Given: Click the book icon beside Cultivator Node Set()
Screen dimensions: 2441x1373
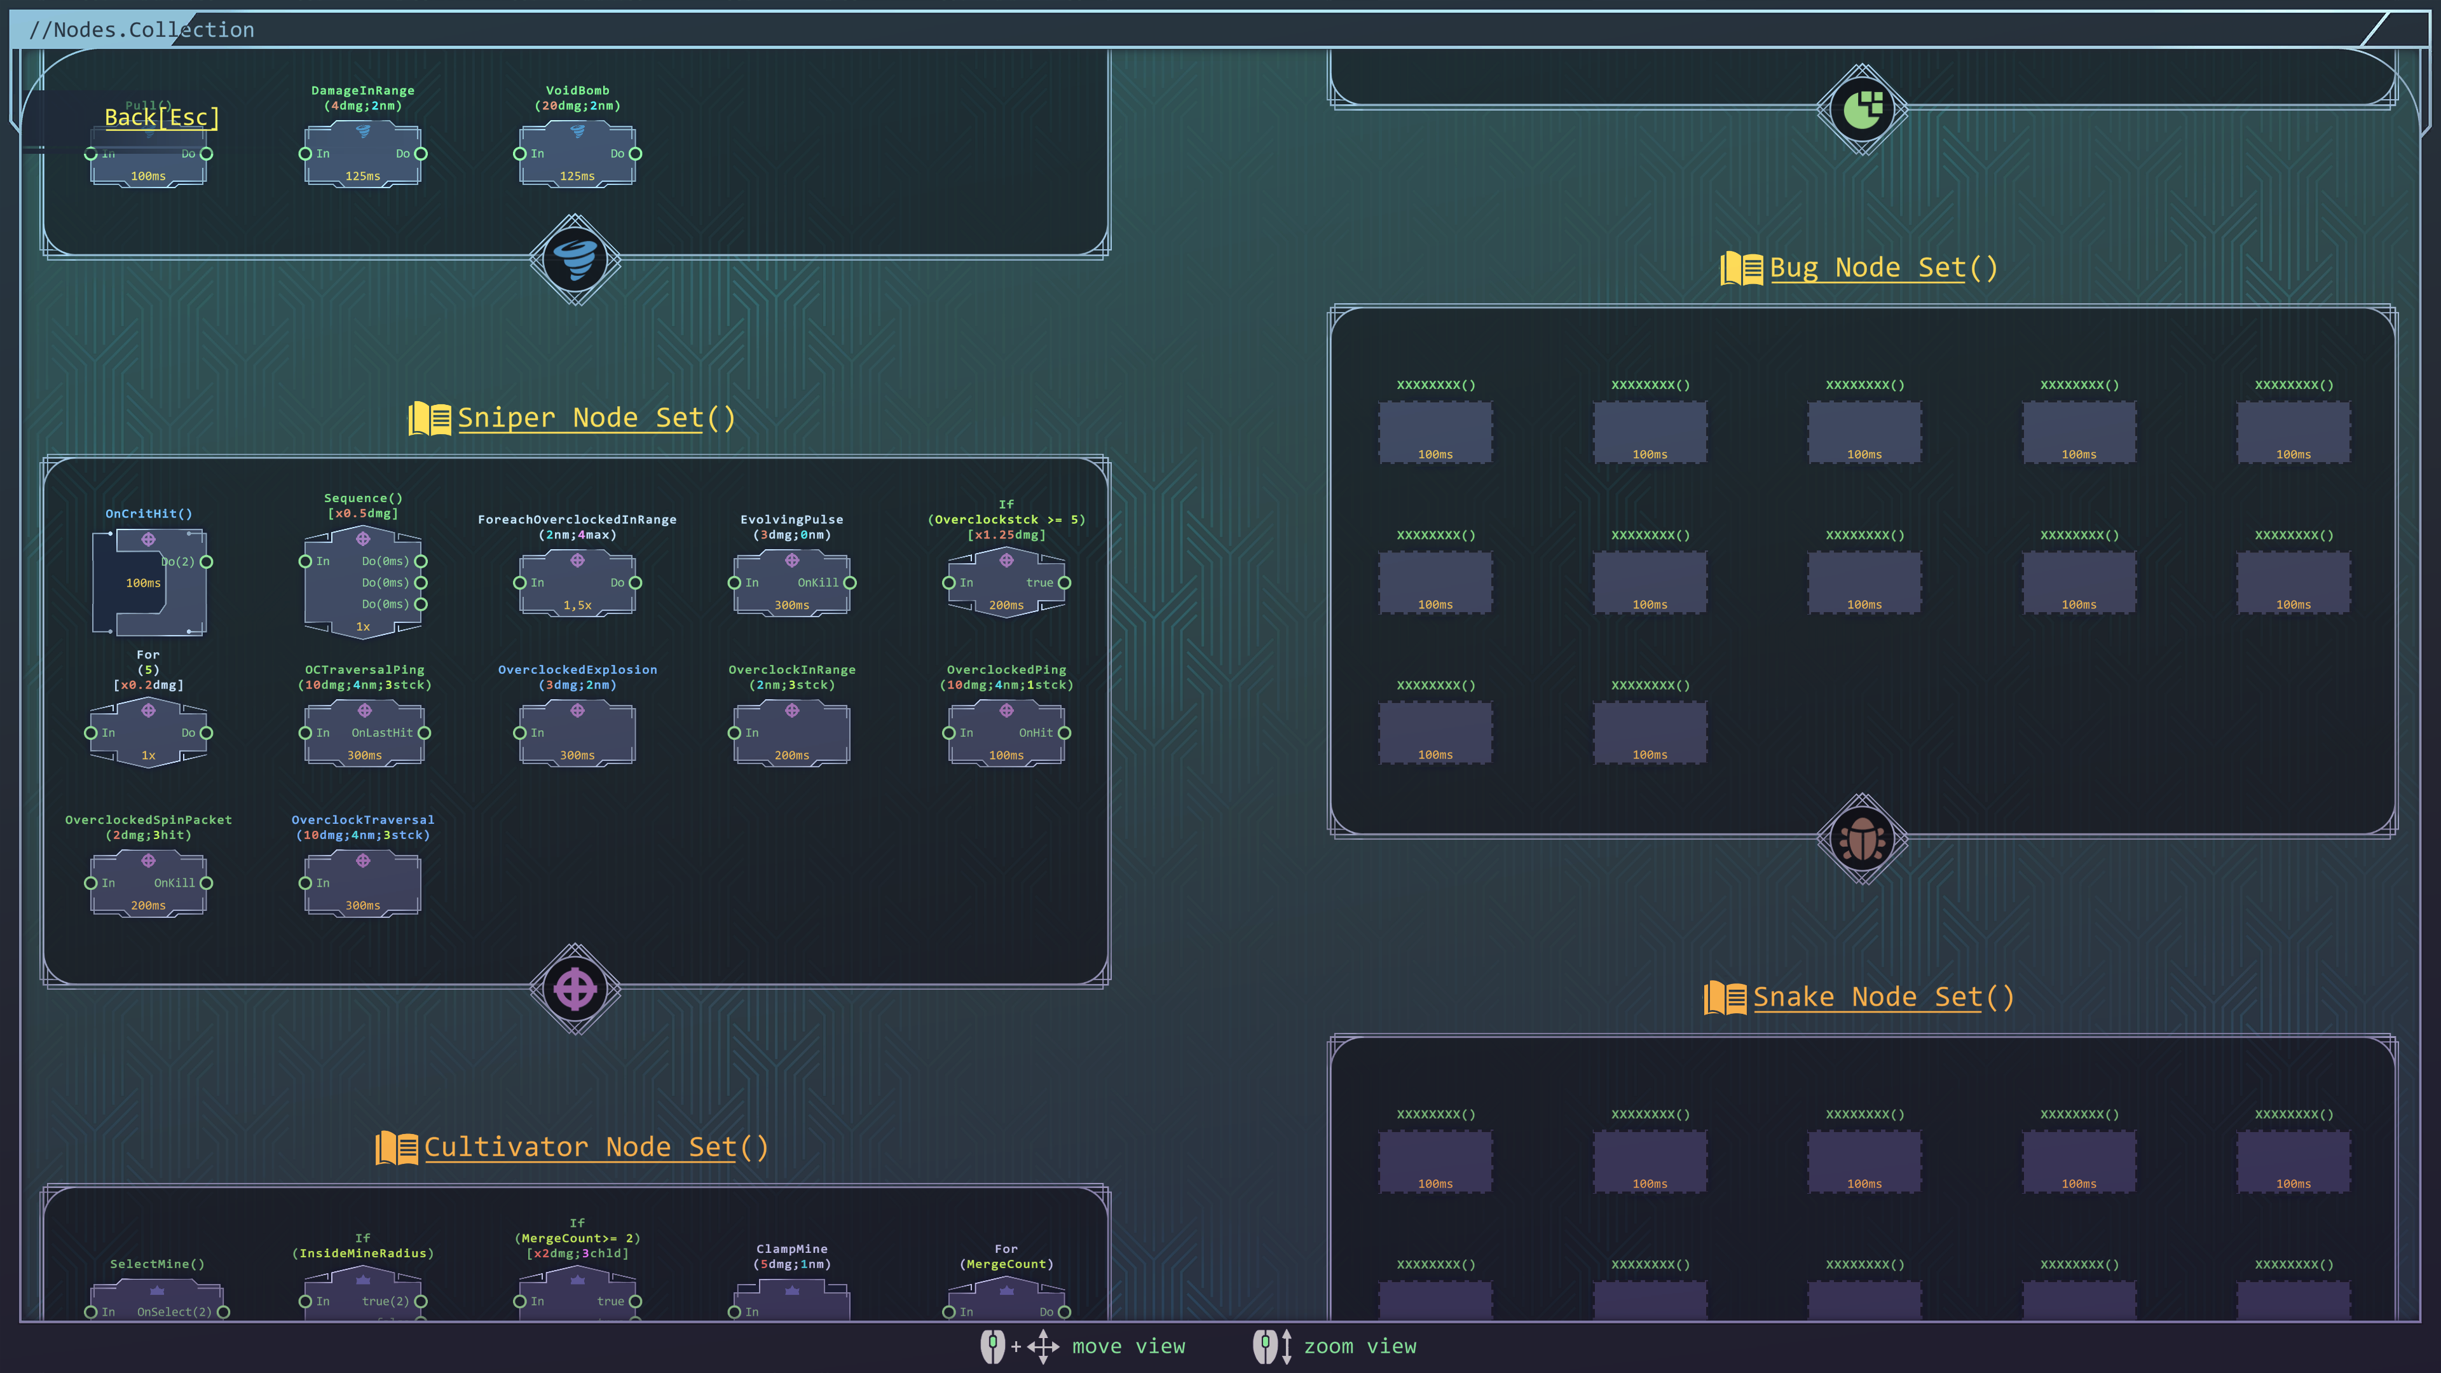Looking at the screenshot, I should (x=396, y=1147).
